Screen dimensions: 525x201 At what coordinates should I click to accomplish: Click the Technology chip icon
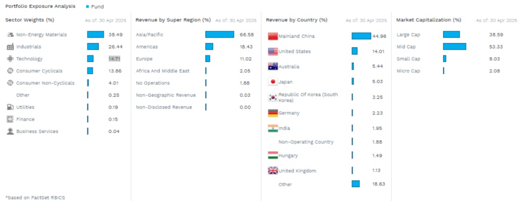coord(10,59)
